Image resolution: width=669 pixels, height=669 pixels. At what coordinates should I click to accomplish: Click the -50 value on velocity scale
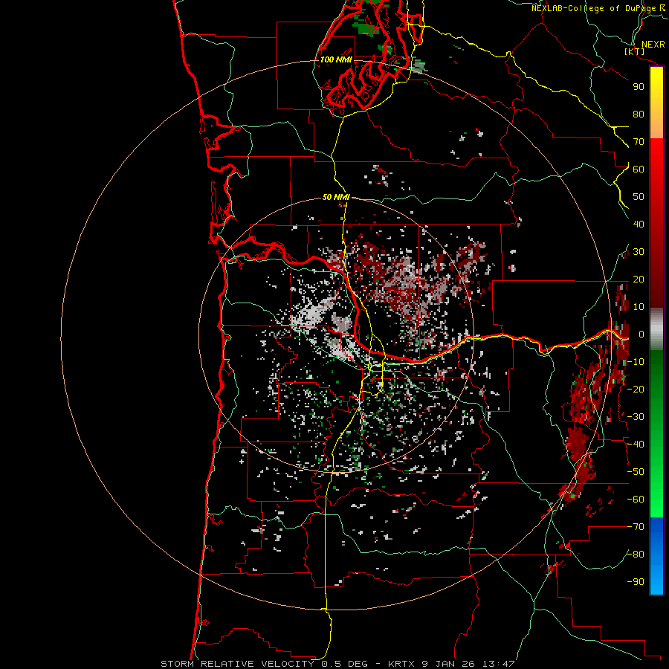636,472
